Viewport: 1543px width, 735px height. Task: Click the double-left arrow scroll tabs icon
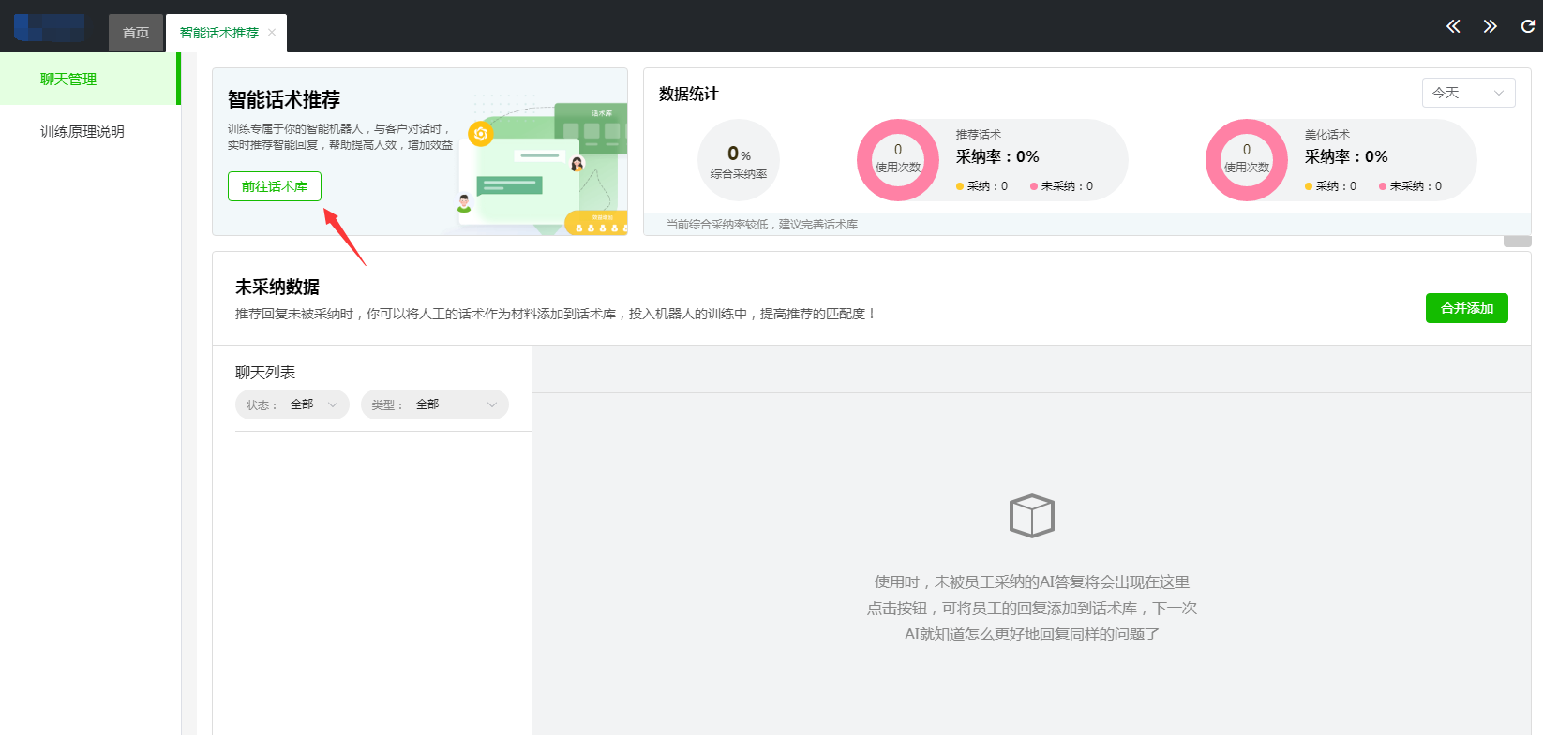(1453, 26)
